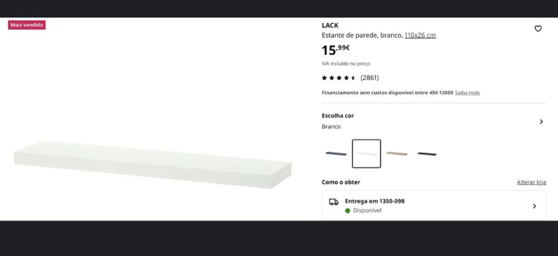
Task: Expand the Escolha cor chevron arrow
Action: point(541,121)
